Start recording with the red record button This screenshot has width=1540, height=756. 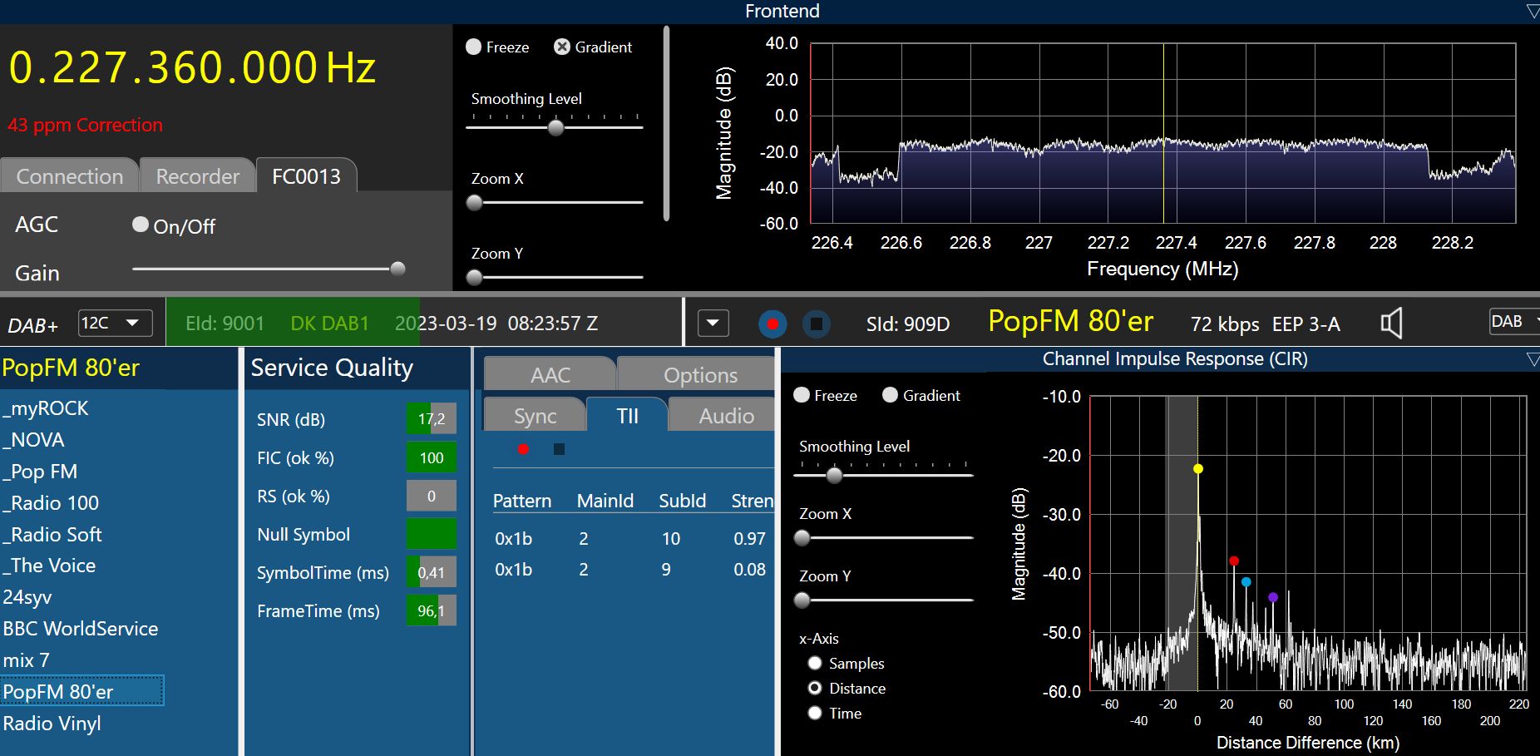772,324
